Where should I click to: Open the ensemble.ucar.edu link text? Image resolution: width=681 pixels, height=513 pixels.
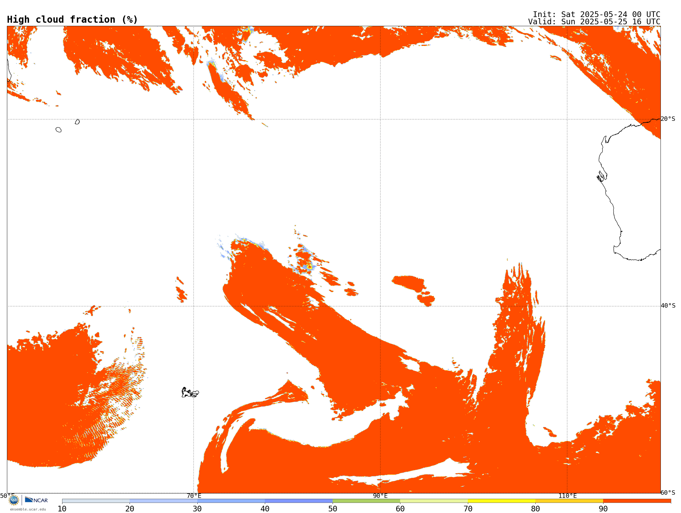pyautogui.click(x=28, y=509)
